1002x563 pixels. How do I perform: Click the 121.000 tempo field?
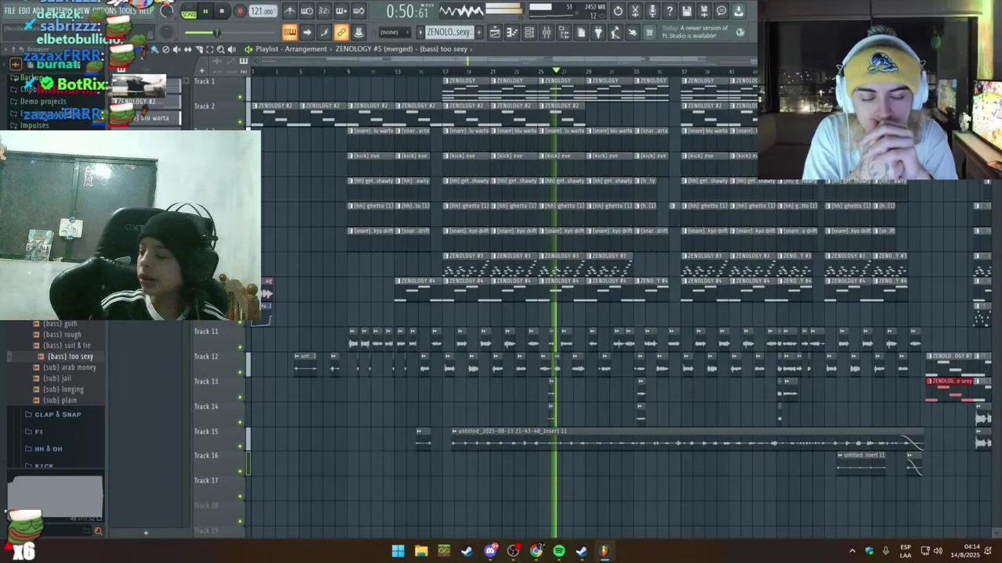(263, 12)
